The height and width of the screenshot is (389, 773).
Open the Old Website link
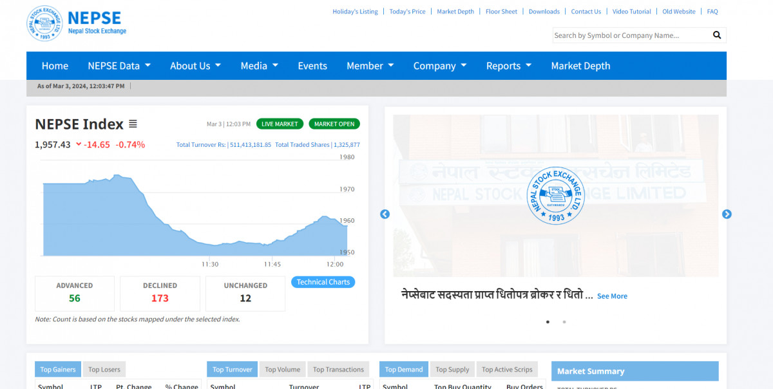(679, 12)
